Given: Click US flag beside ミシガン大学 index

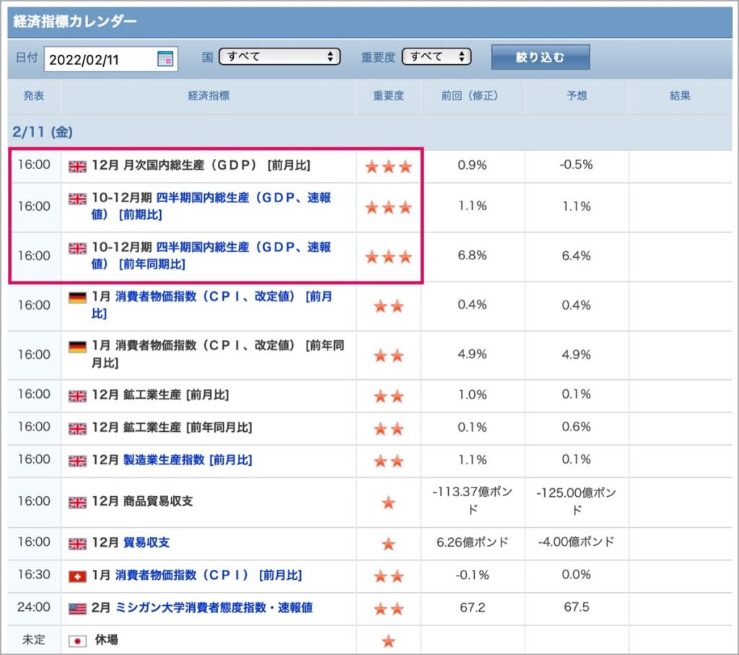Looking at the screenshot, I should 77,609.
